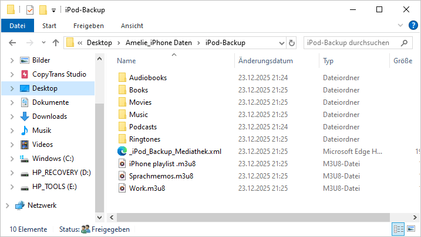This screenshot has width=421, height=237.
Task: Select the CopyTrans Studio icon in sidebar
Action: [x=25, y=74]
